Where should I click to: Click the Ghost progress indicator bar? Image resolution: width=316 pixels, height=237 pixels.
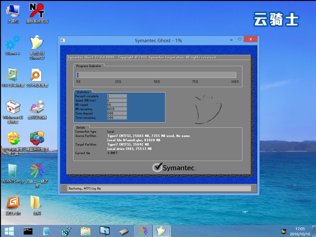click(156, 75)
